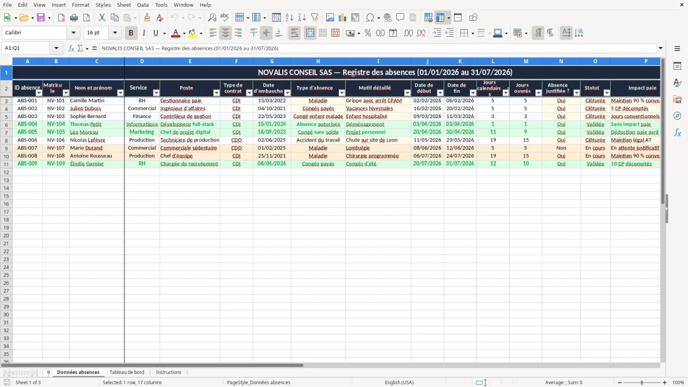688x387 pixels.
Task: Toggle Print Preview
Action: coord(86,18)
